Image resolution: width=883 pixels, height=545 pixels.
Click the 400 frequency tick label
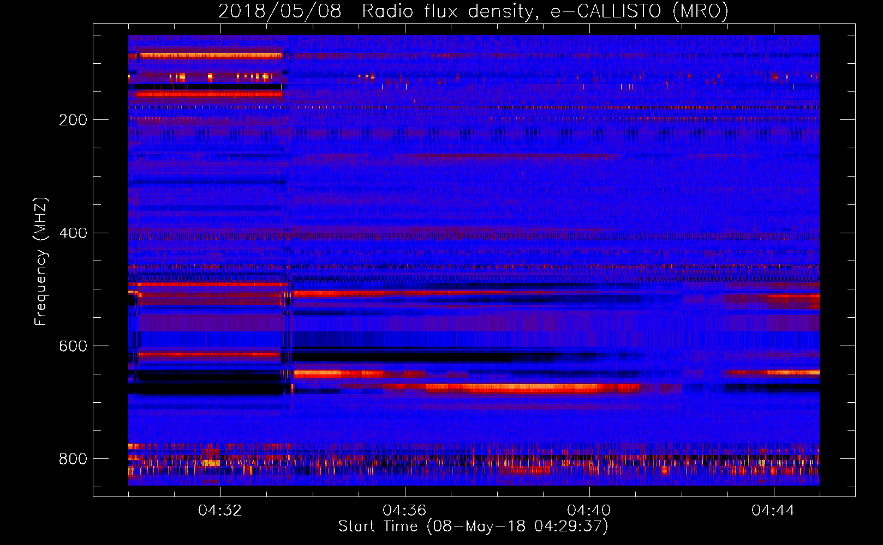73,233
